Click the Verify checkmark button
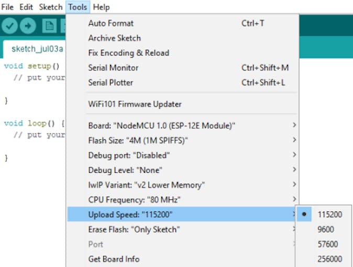This screenshot has width=353, height=267. point(10,25)
